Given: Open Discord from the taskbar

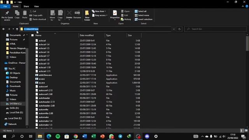Looking at the screenshot, I should click(147, 136).
